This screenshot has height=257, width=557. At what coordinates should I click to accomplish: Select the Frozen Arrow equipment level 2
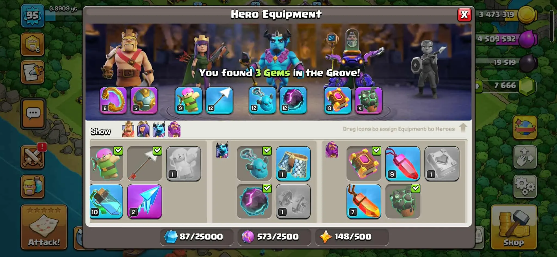(x=144, y=202)
